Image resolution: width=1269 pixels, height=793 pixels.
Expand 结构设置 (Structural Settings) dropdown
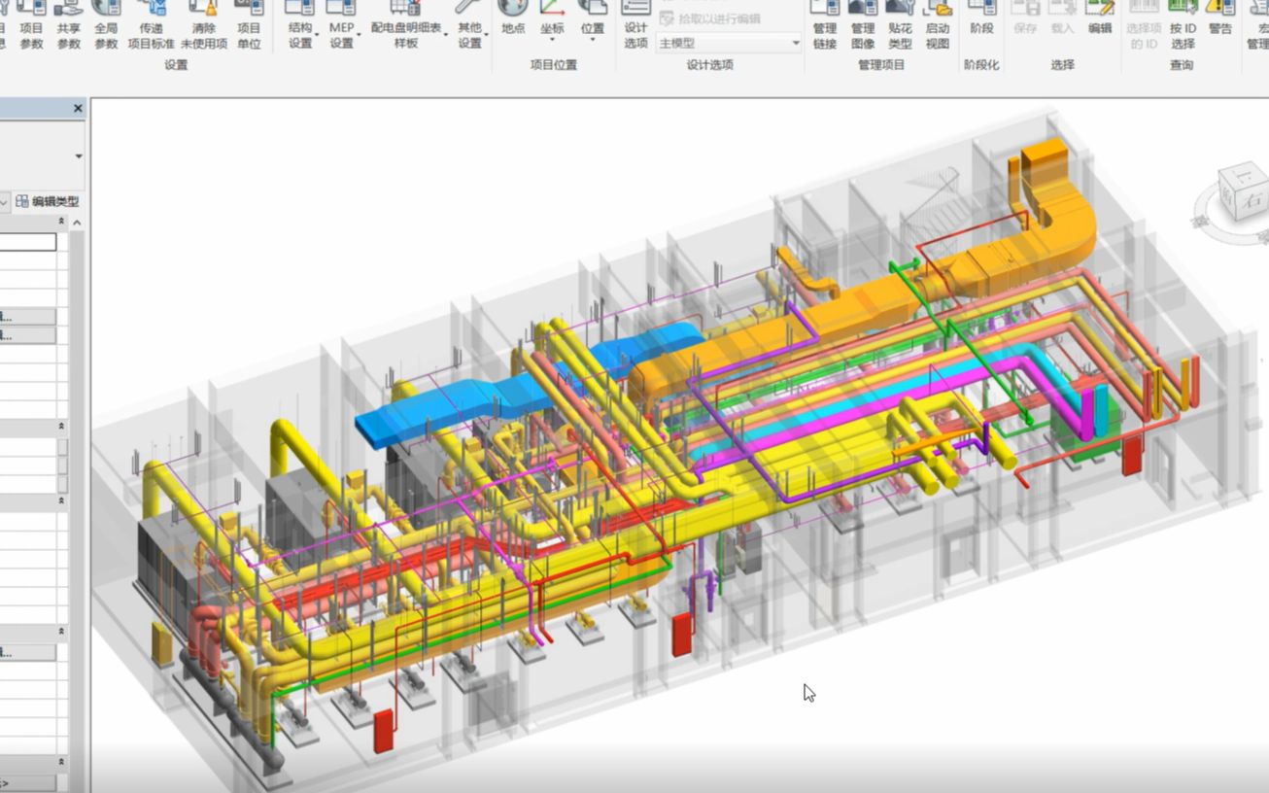click(x=301, y=25)
